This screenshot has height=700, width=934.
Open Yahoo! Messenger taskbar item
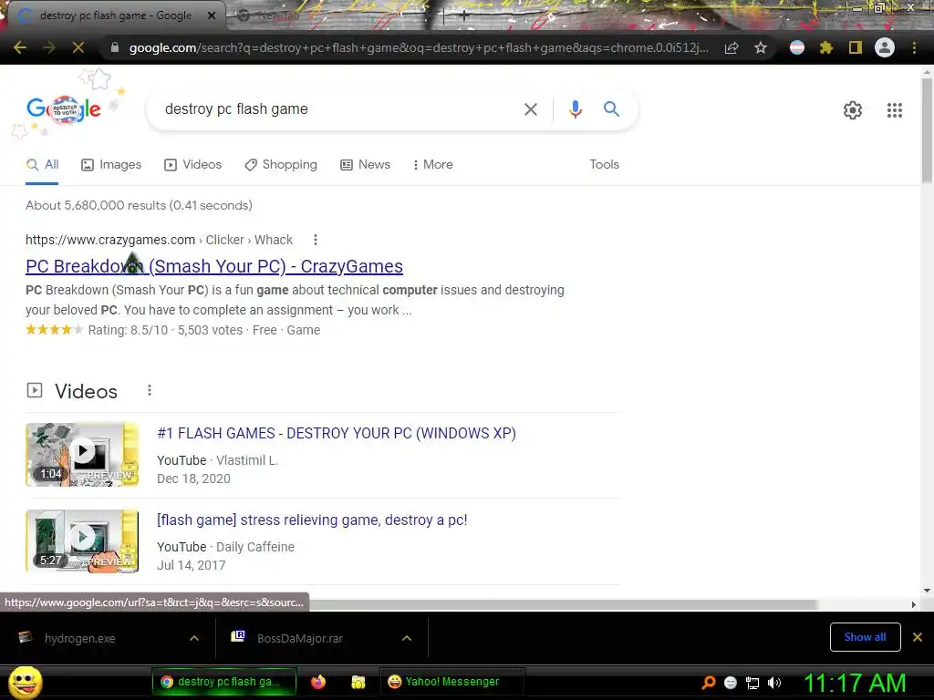coord(451,682)
